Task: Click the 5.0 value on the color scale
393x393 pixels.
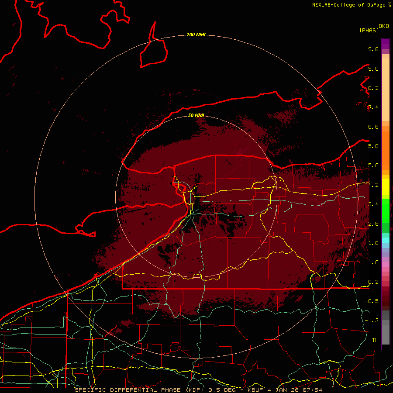Action: pos(373,165)
